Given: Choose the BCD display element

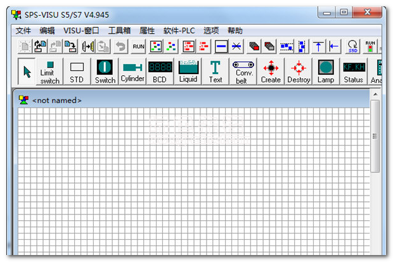Looking at the screenshot, I should [x=160, y=72].
